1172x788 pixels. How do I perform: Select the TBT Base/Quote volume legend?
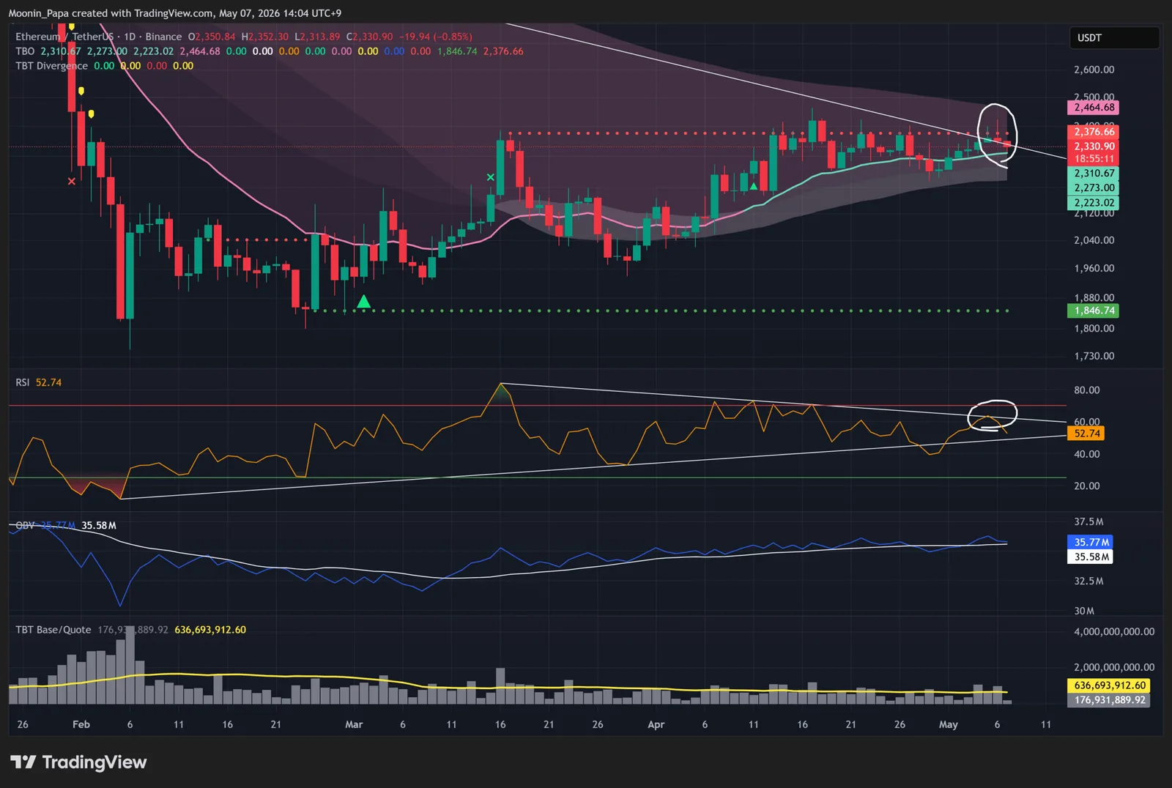[x=53, y=630]
